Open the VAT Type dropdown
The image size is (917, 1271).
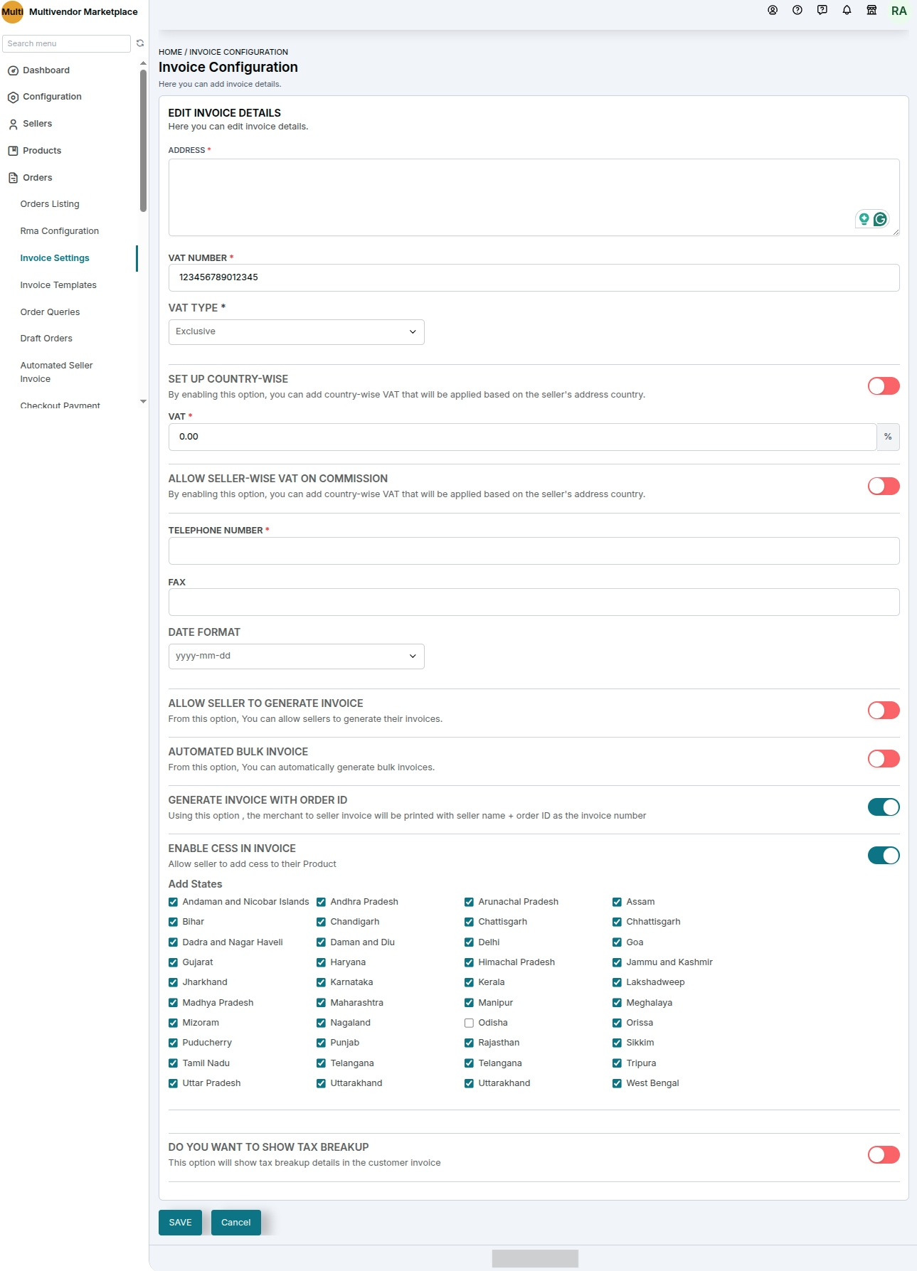(x=296, y=332)
